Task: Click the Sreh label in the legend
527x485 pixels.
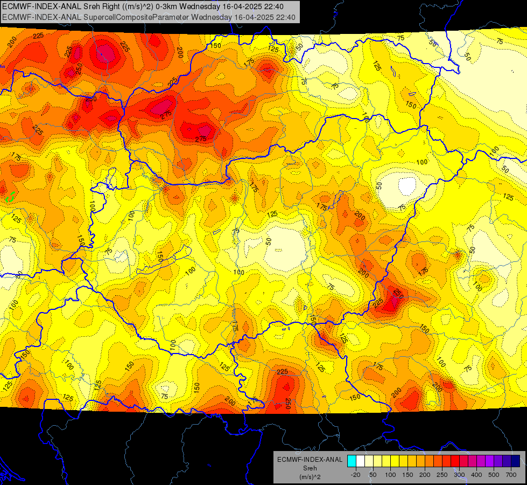Action: point(310,468)
